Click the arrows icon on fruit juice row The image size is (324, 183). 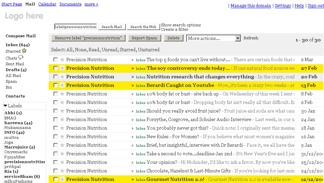pos(132,111)
